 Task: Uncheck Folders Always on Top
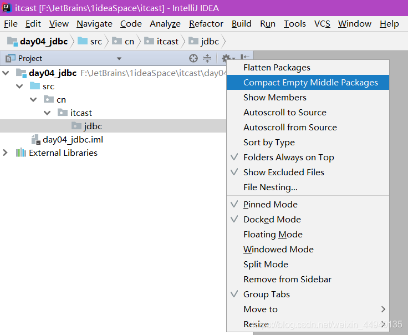tap(308, 157)
